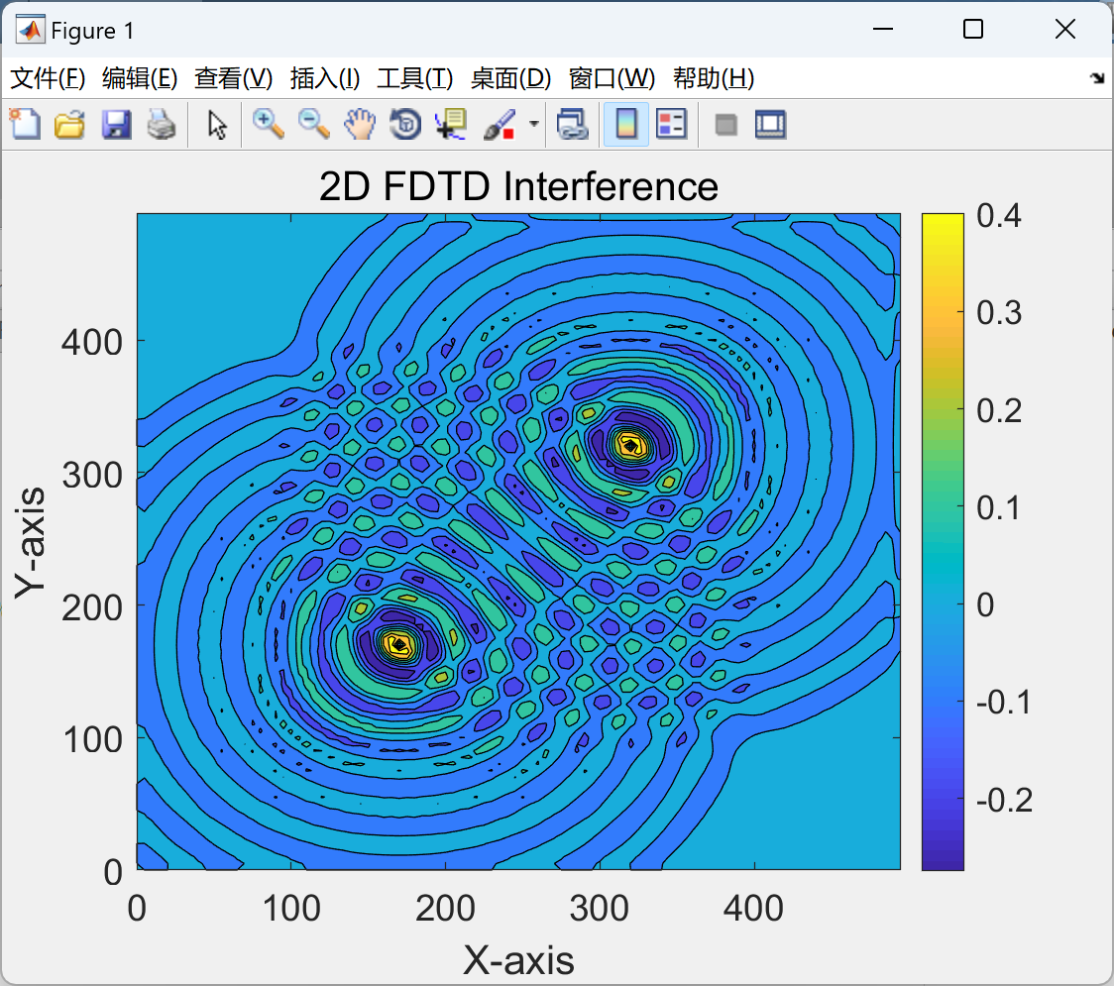Click the colorbar gradient strip
1114x986 pixels.
pos(943,541)
